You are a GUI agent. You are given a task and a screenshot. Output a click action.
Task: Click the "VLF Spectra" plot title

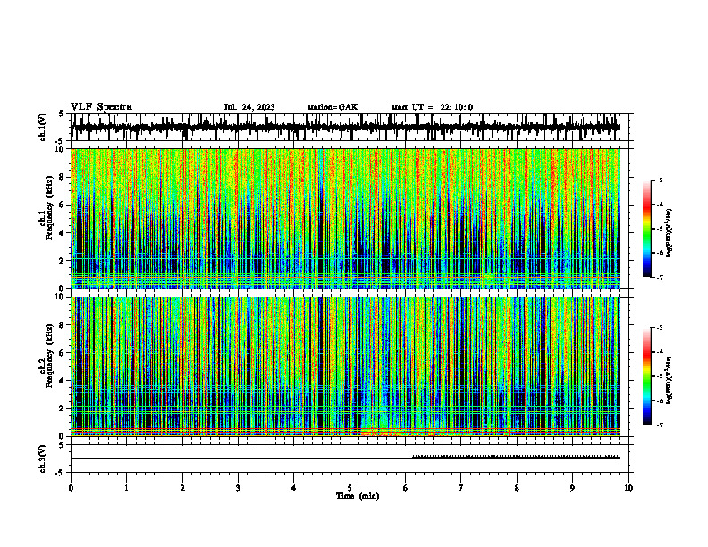pyautogui.click(x=101, y=107)
